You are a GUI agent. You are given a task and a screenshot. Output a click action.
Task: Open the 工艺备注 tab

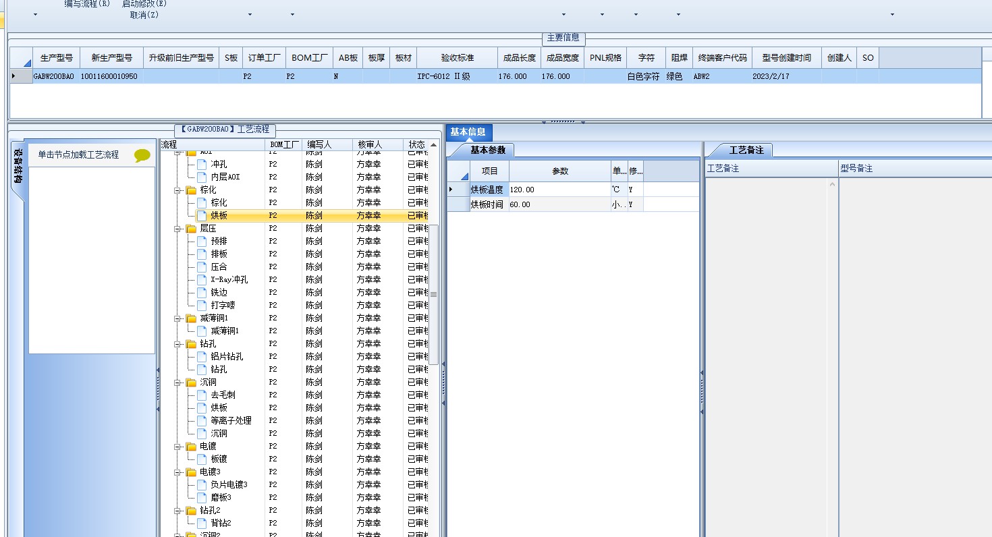click(746, 150)
